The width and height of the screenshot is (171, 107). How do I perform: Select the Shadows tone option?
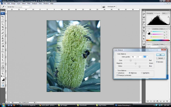tap(117, 73)
